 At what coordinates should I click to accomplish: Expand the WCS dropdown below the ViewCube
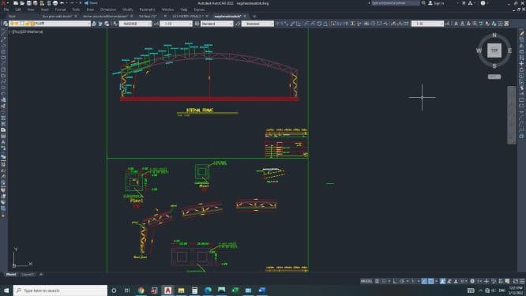tap(494, 77)
